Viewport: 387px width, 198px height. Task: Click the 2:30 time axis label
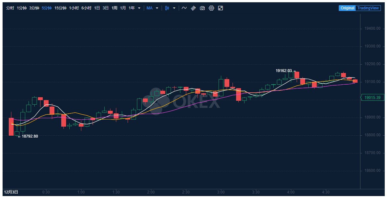coord(186,192)
